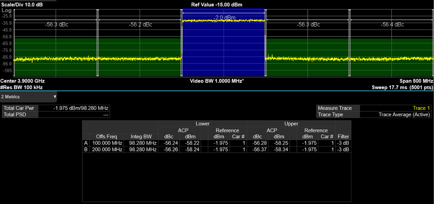Open the 2 Metrics dropdown
Screen dimensions: 434x204
(x=29, y=97)
